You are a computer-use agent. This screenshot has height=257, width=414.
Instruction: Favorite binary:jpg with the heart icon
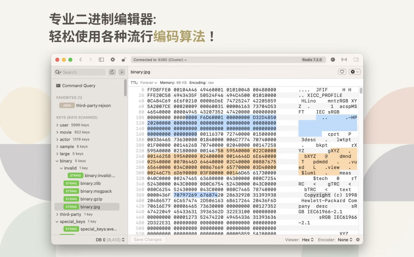pyautogui.click(x=342, y=72)
